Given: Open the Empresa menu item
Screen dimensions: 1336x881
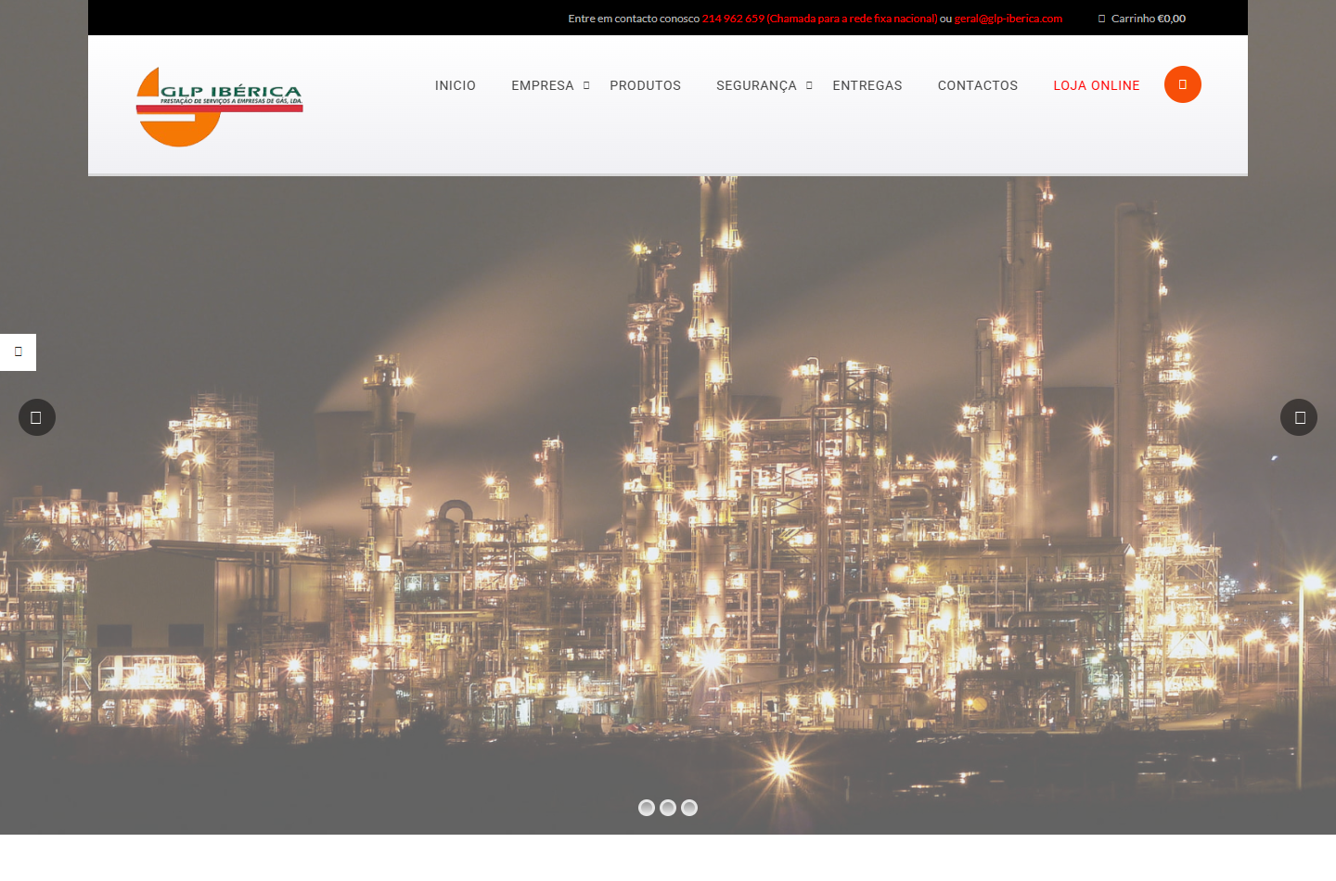Looking at the screenshot, I should (x=543, y=85).
